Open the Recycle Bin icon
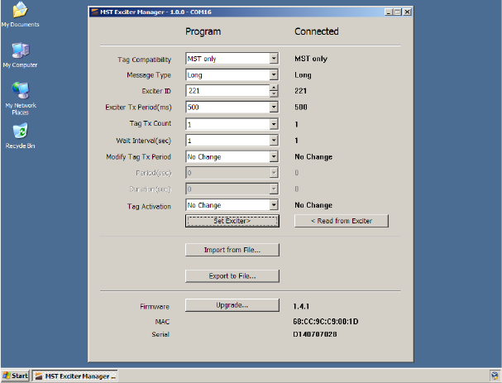This screenshot has width=502, height=383. coord(20,136)
